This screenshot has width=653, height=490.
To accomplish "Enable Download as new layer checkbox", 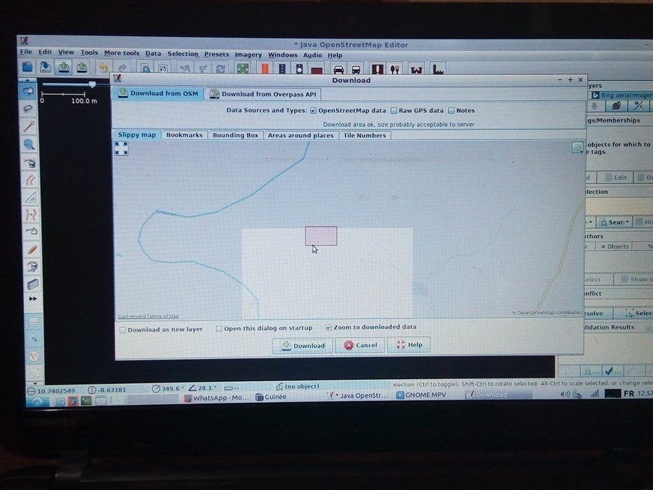I will (122, 330).
